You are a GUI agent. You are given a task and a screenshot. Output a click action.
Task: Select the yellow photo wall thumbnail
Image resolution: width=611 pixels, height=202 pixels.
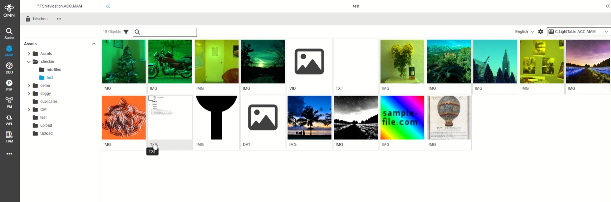(x=542, y=62)
